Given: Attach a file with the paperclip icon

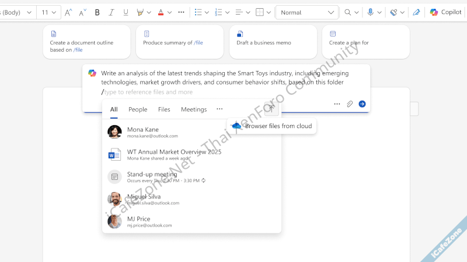Looking at the screenshot, I should (350, 104).
